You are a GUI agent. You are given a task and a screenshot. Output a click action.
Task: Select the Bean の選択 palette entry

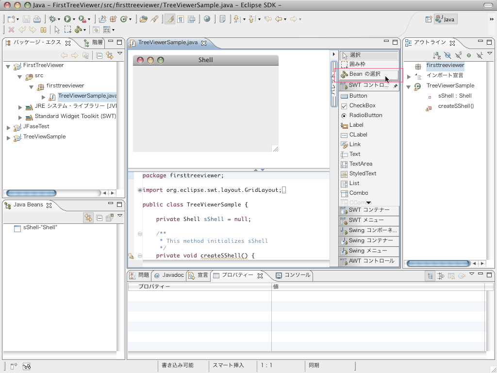(369, 74)
